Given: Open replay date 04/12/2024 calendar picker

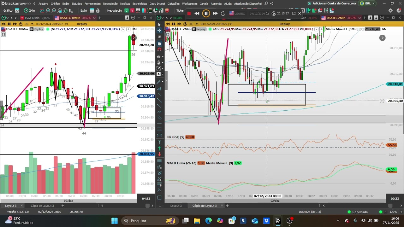Looking at the screenshot, I should (267, 14).
